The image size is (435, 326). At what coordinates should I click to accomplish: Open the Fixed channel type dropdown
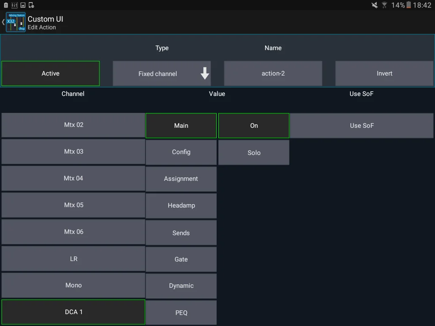pos(161,73)
